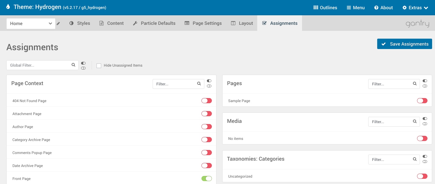Click the Gantry logo in the tab bar
This screenshot has height=184, width=435.
[x=417, y=24]
